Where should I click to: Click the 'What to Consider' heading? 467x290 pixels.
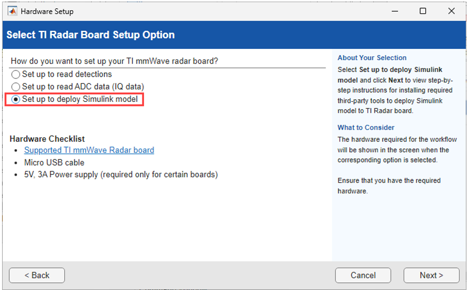tap(366, 128)
